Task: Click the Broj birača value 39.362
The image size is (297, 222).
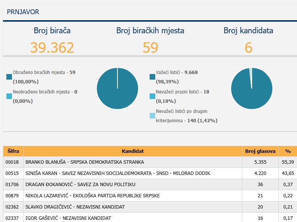Action: point(52,48)
